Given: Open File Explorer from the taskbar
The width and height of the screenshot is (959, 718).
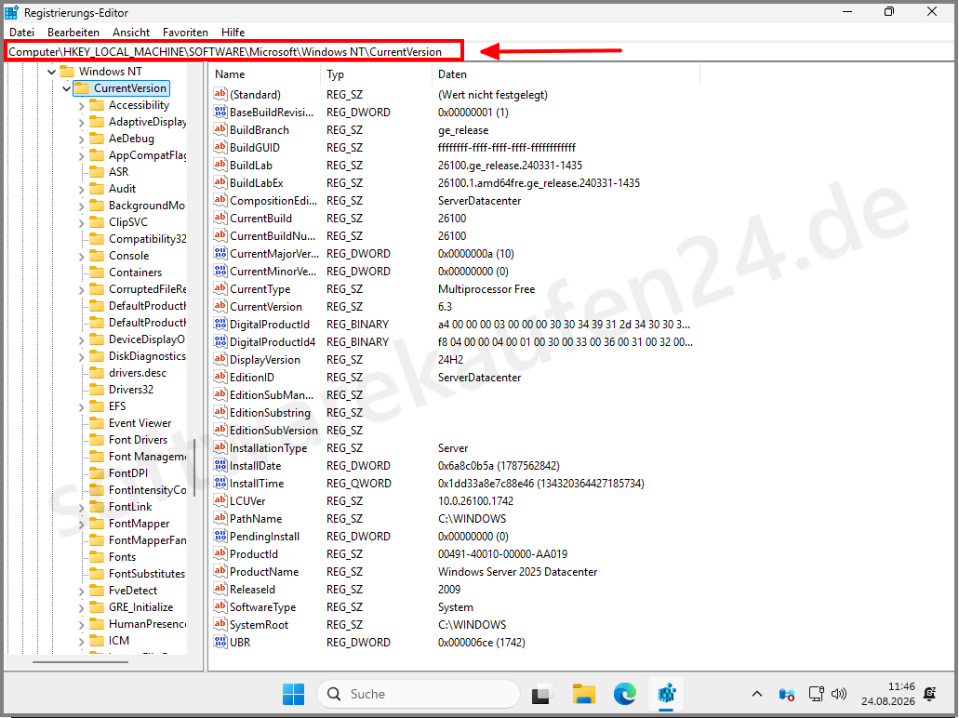Looking at the screenshot, I should click(583, 694).
